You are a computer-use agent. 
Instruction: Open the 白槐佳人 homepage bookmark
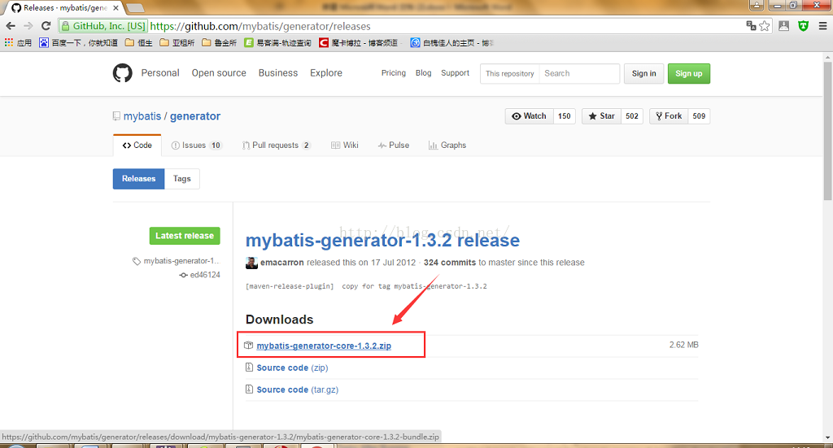pos(451,42)
